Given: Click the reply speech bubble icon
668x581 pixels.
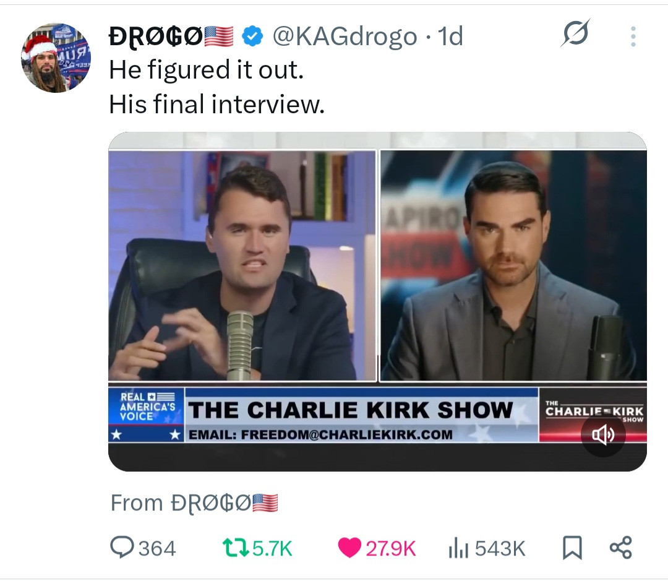Looking at the screenshot, I should (x=122, y=548).
